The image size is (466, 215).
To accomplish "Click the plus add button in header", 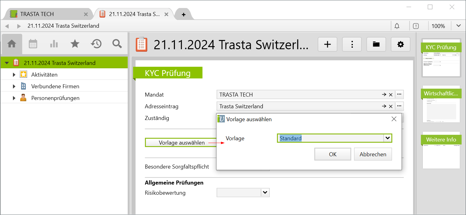I will coord(327,45).
